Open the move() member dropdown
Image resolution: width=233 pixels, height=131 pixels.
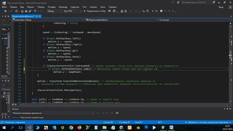point(195,20)
